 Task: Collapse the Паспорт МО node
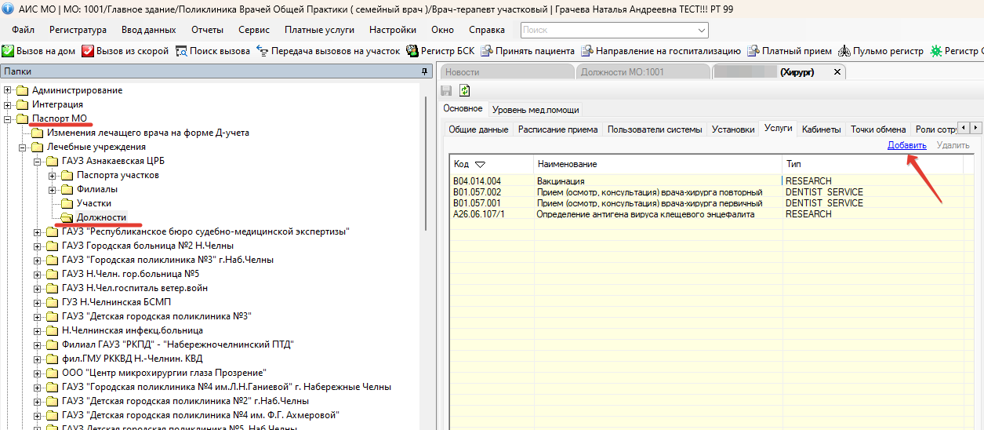pos(8,118)
